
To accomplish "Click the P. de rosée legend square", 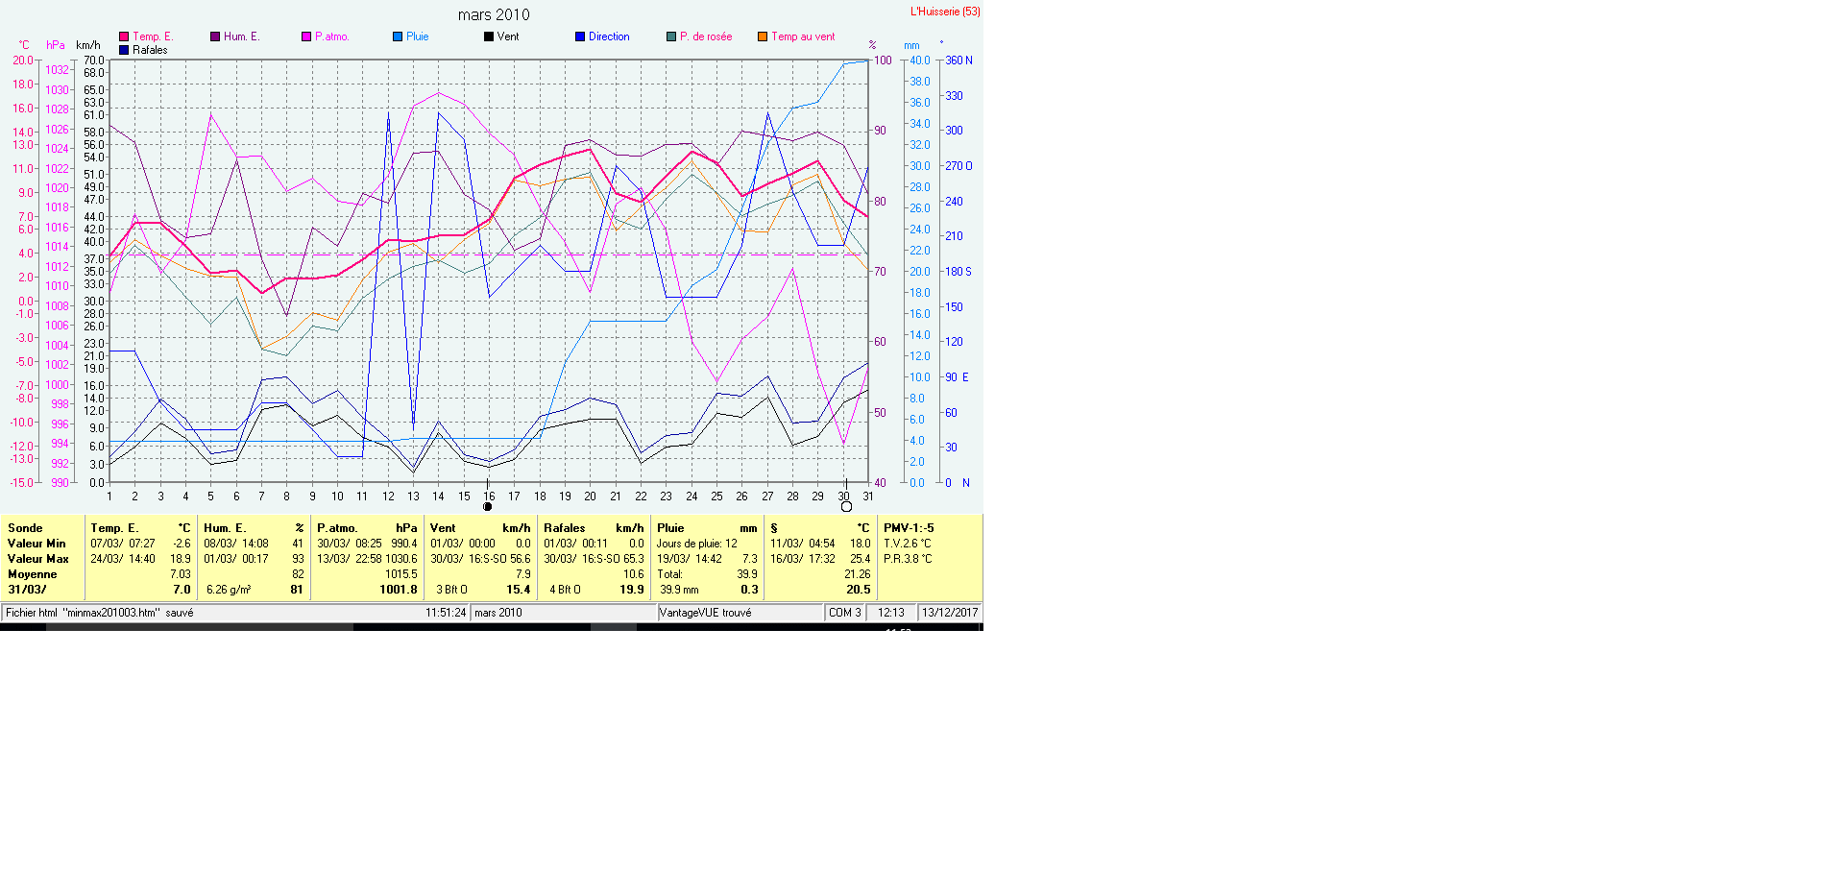I will (x=671, y=36).
